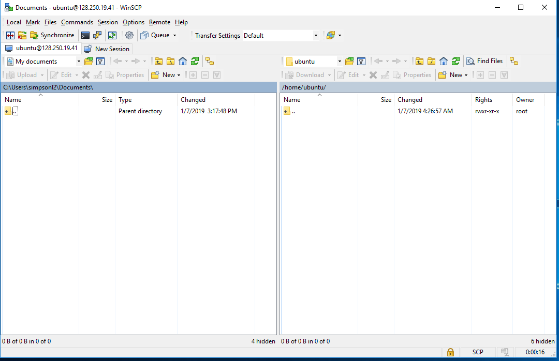559x361 pixels.
Task: Expand the Transfer Settings Default dropdown
Action: click(316, 36)
